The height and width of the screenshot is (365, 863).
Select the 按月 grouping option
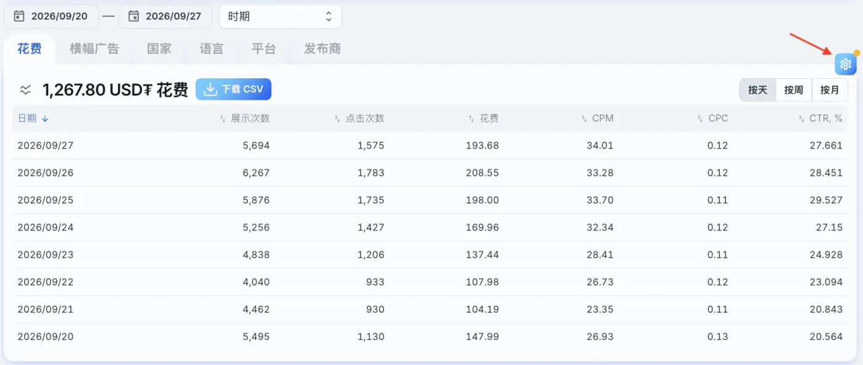(830, 90)
